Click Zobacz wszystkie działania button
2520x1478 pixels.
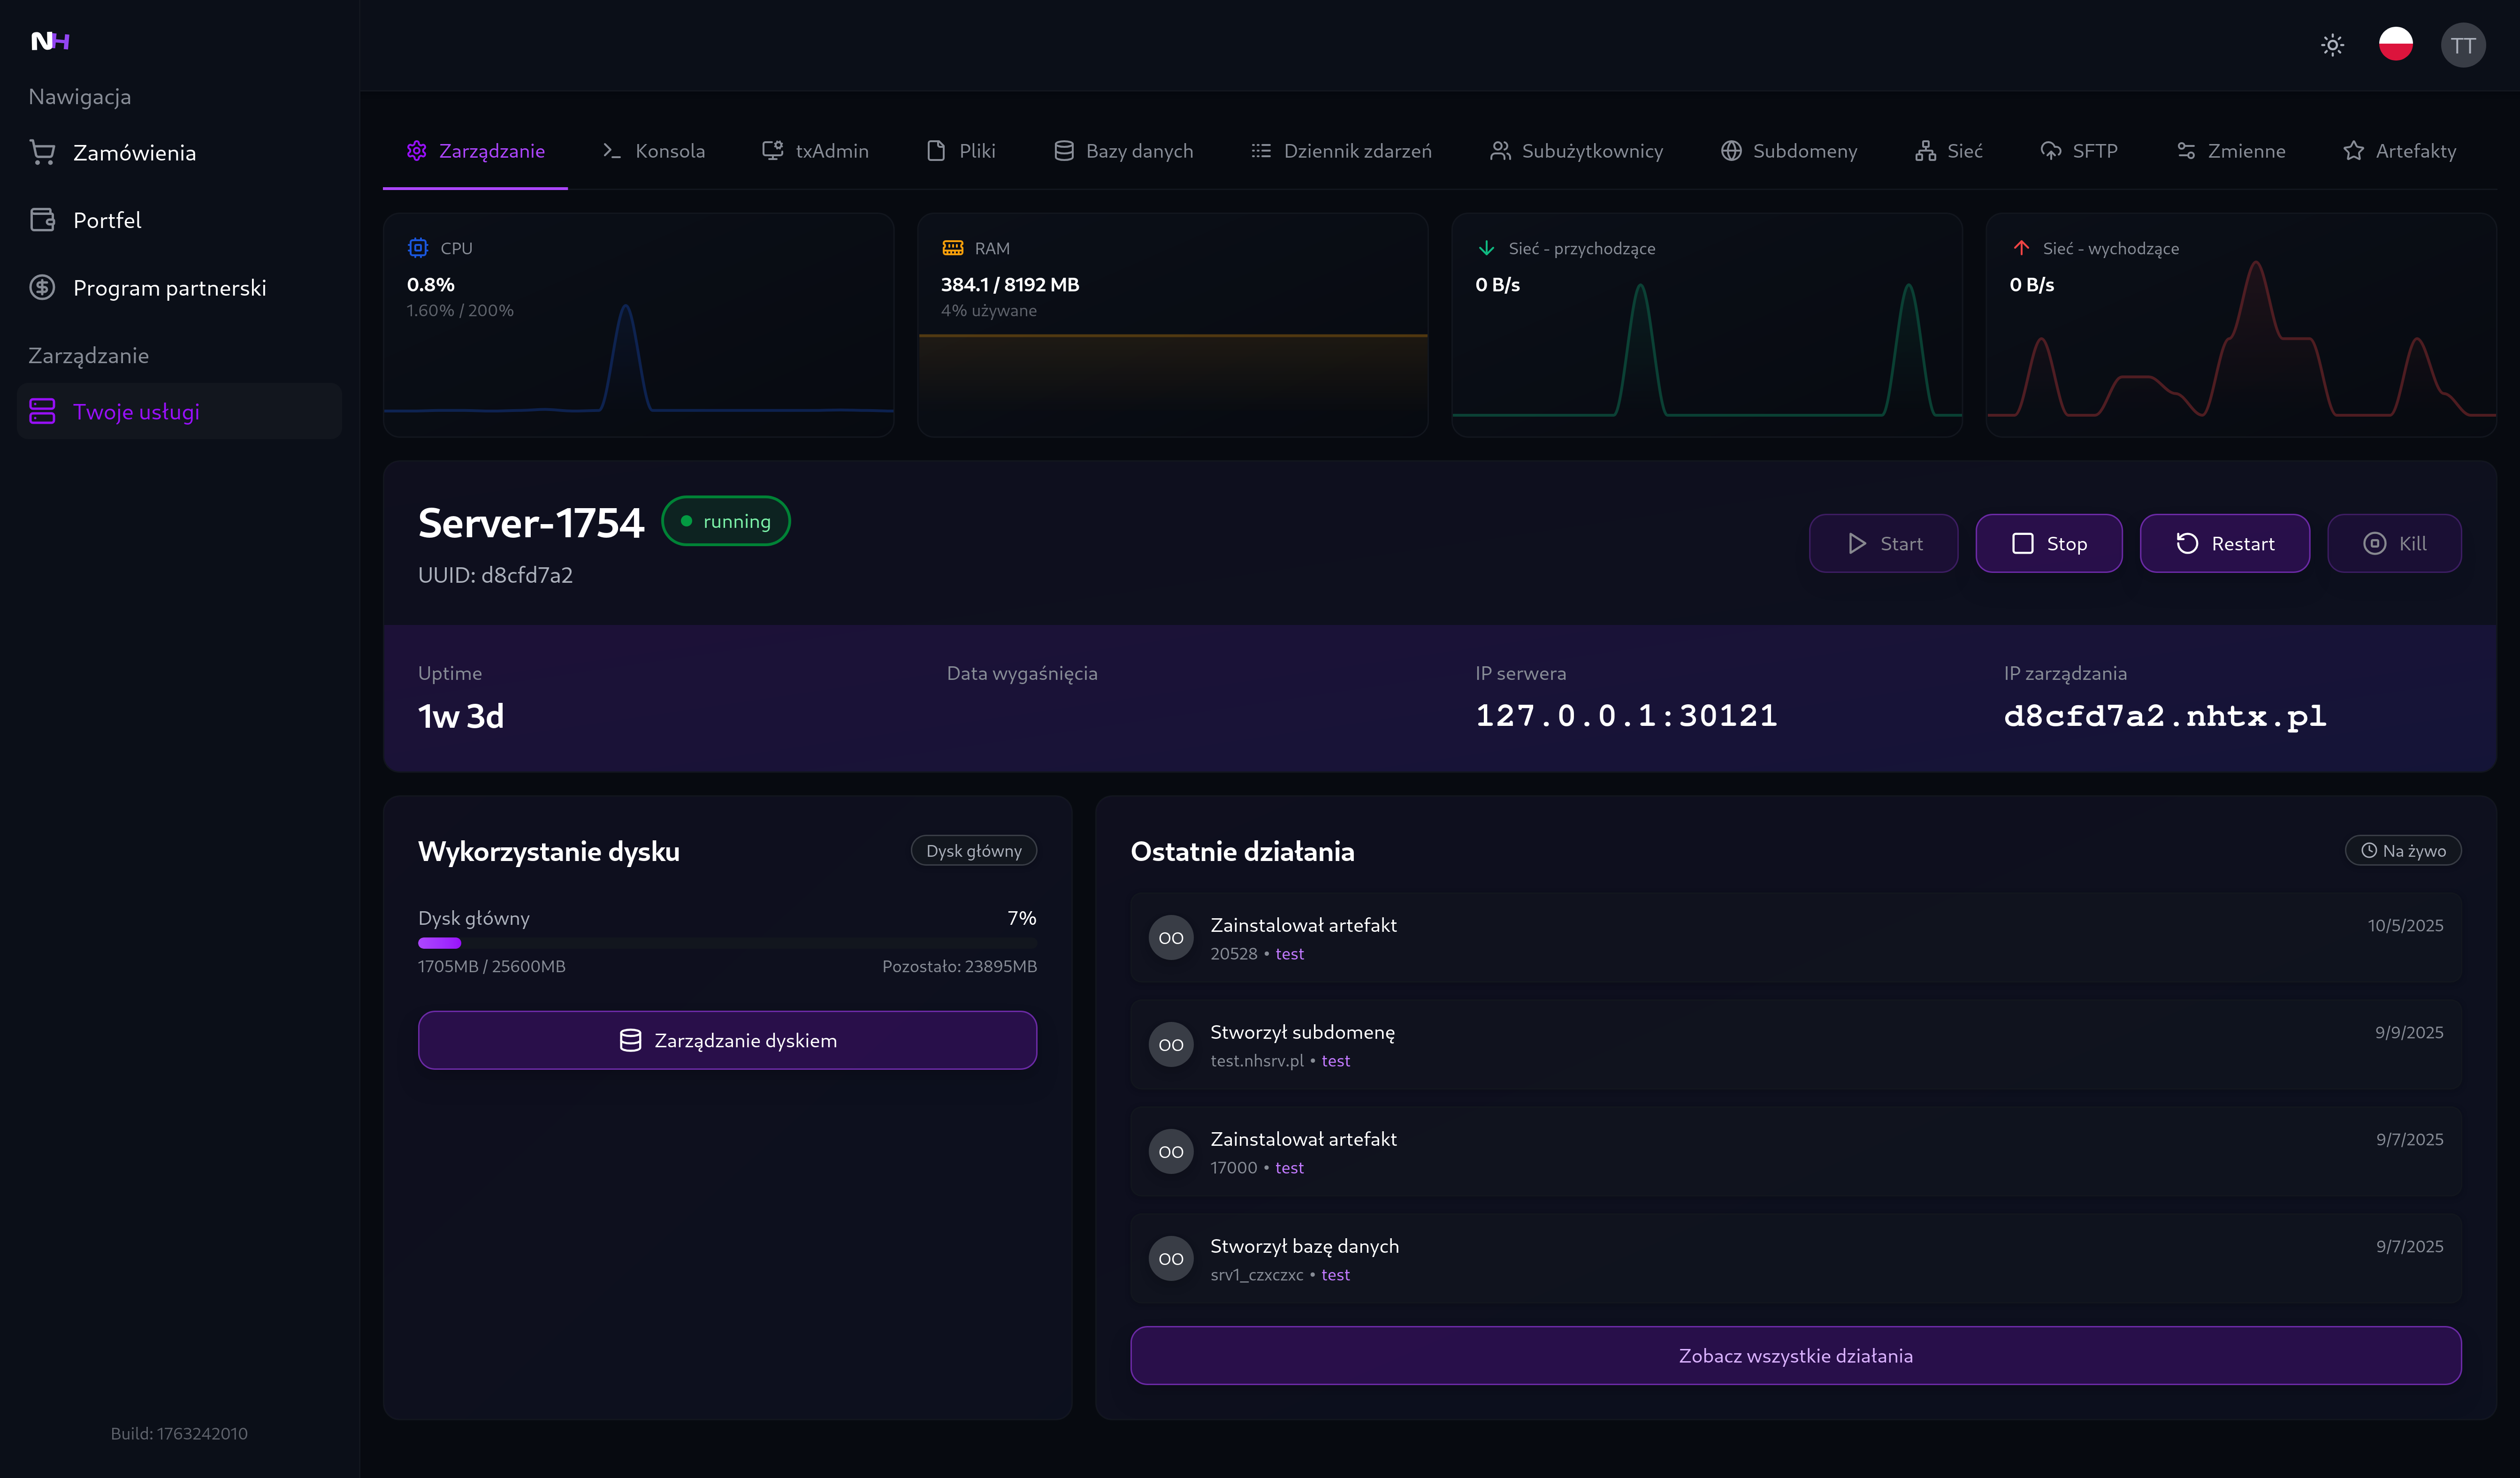pos(1795,1355)
